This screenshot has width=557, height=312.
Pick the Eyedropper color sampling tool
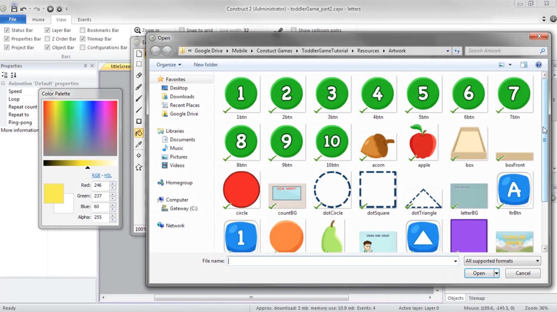(139, 144)
